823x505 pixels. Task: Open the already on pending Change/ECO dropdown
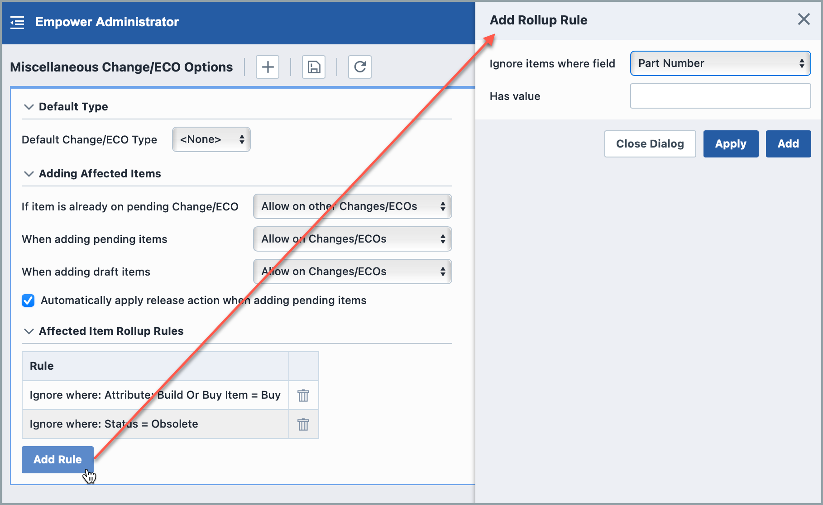click(x=353, y=206)
